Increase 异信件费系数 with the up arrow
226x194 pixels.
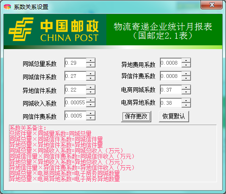pyautogui.click(x=186, y=74)
